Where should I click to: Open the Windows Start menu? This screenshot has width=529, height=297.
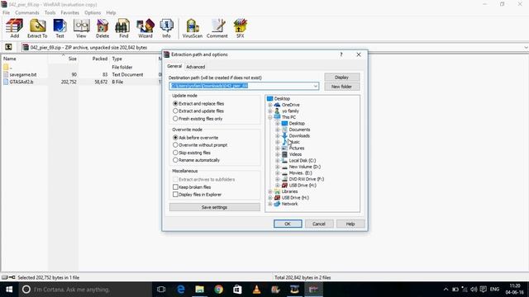tap(9, 290)
